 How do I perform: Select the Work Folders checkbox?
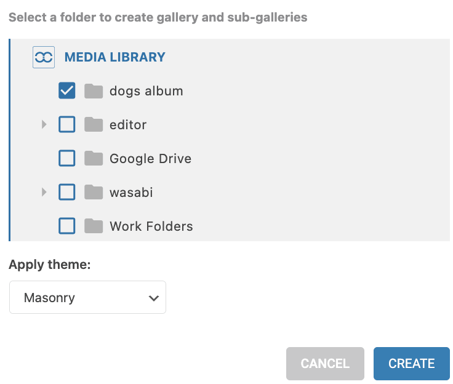pos(67,226)
